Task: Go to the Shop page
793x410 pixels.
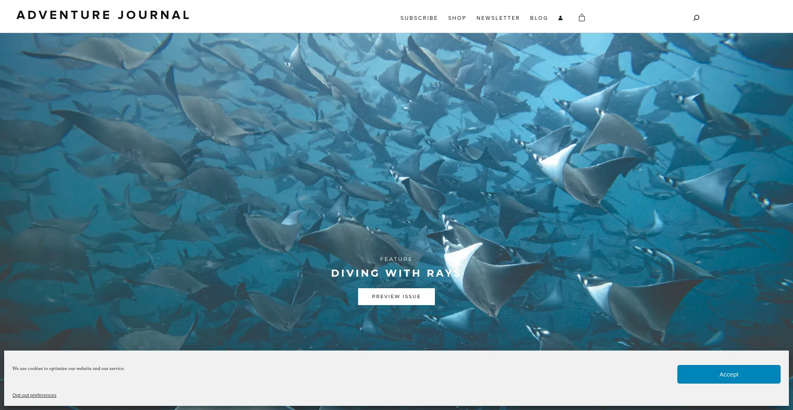Action: pyautogui.click(x=457, y=18)
